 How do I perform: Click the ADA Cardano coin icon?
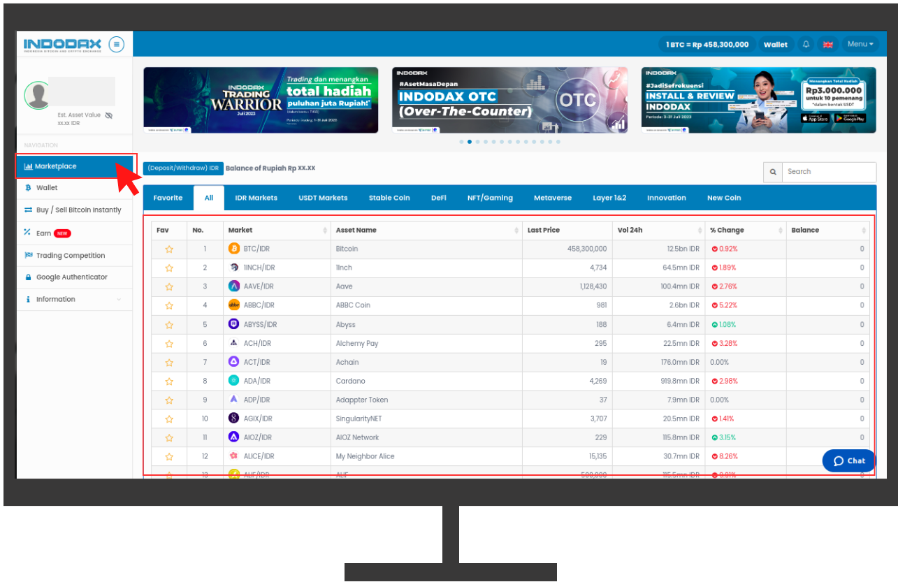(234, 381)
